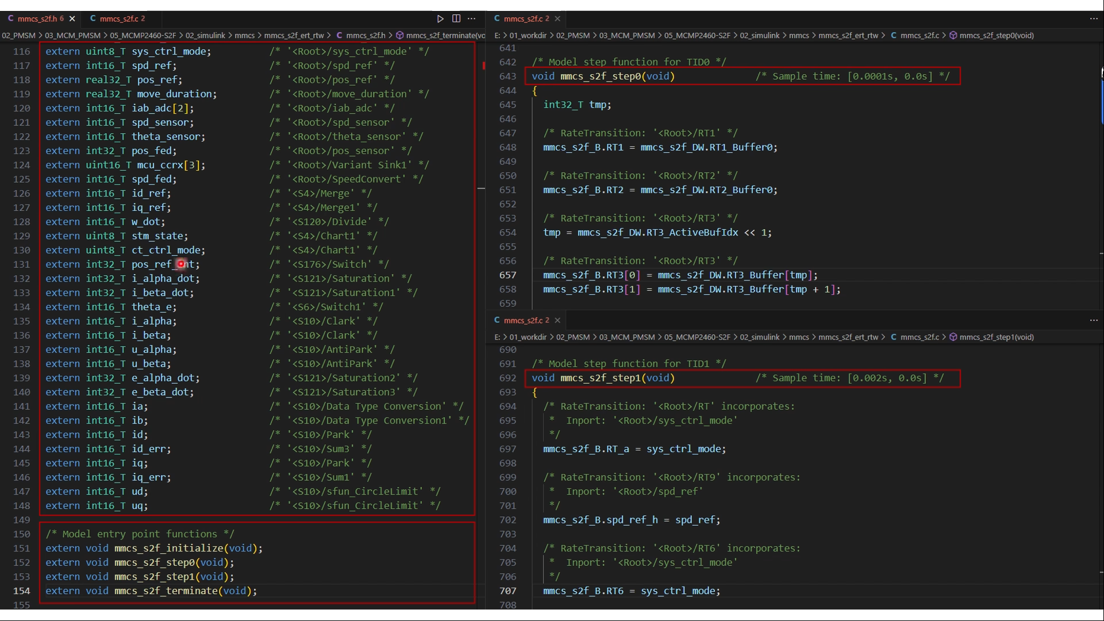
Task: Select the mmcs_s2f.h editor tab
Action: 36,18
